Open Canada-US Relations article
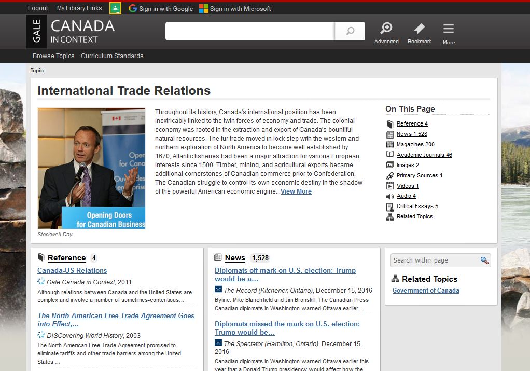This screenshot has height=371, width=530. 72,270
